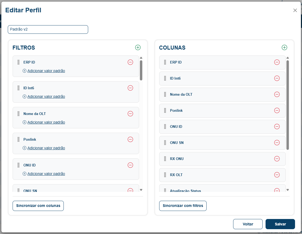302x234 pixels.
Task: Select the 'ONU SN' column label
Action: point(177,143)
